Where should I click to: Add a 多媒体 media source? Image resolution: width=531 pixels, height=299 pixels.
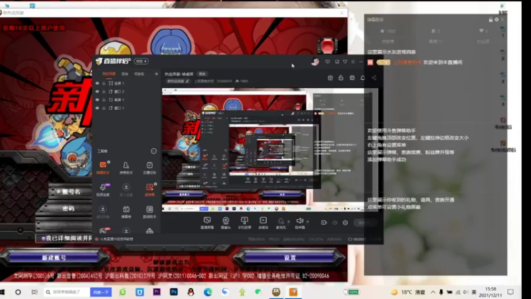263,223
